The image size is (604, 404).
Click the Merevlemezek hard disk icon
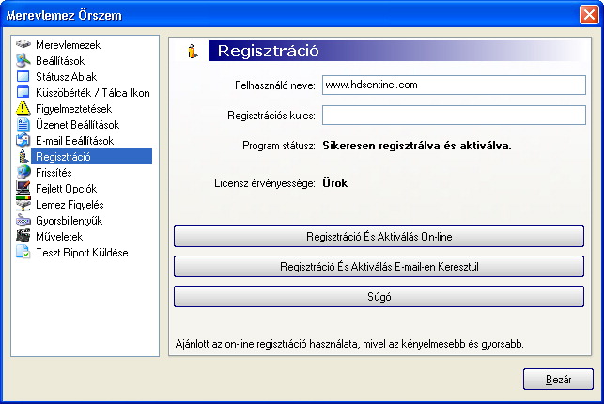point(23,45)
